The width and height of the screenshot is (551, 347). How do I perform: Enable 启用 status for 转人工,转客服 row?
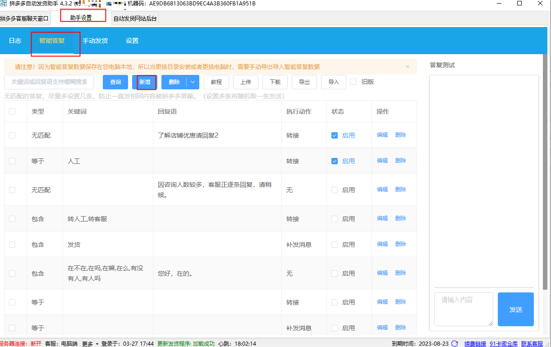pyautogui.click(x=335, y=219)
